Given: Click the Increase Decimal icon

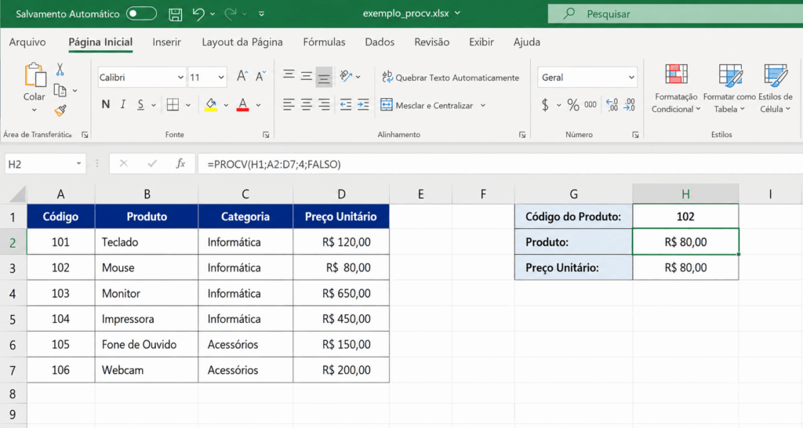Looking at the screenshot, I should pos(612,105).
